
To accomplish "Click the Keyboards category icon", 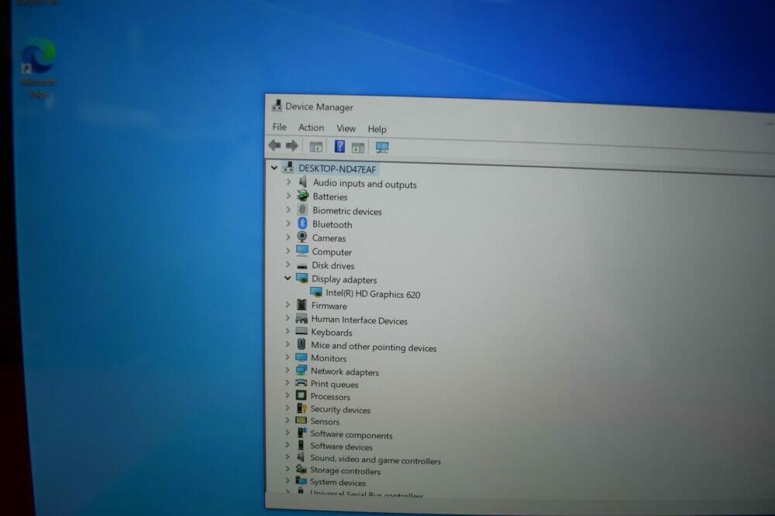I will pyautogui.click(x=301, y=332).
